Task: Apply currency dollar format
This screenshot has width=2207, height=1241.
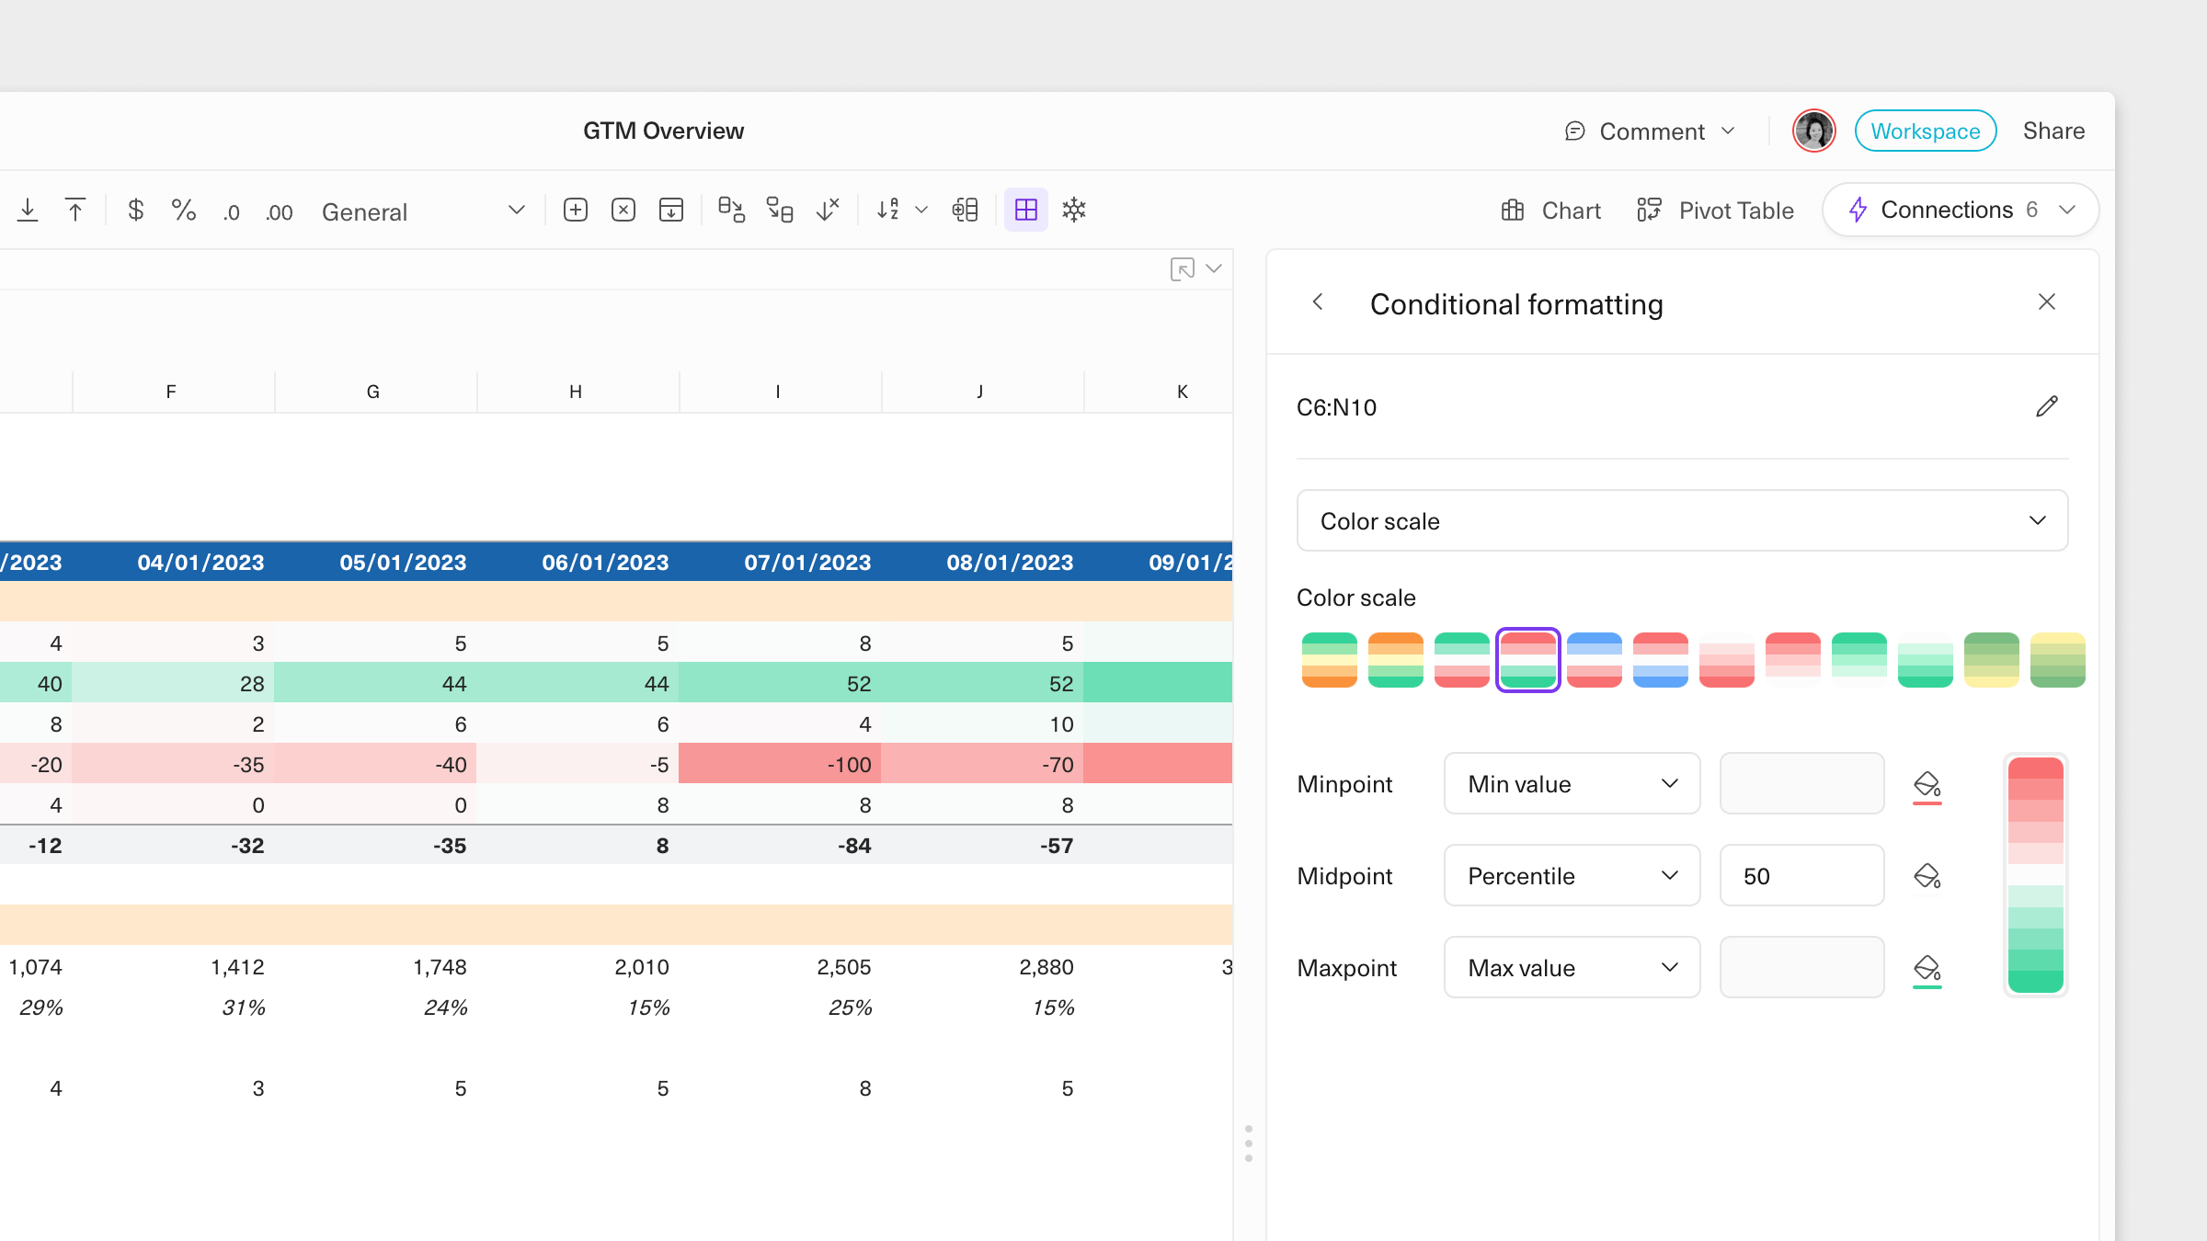Action: [x=136, y=211]
